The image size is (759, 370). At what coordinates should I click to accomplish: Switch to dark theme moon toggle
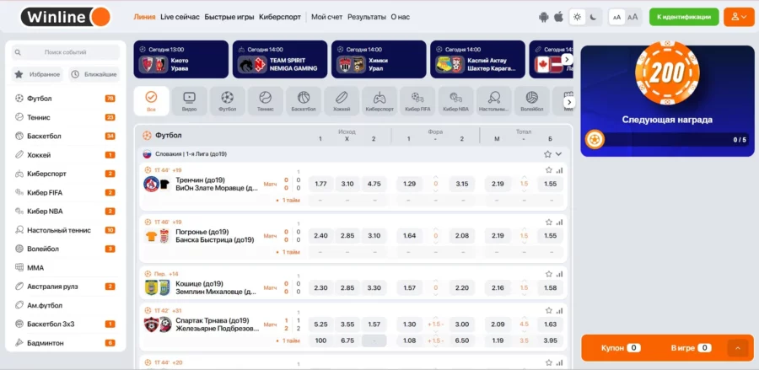point(593,17)
